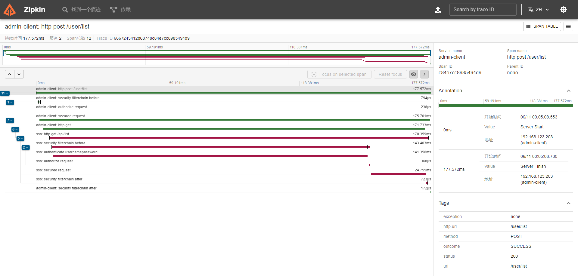This screenshot has height=276, width=578.
Task: Click the minimap timeline overview
Action: (x=217, y=57)
